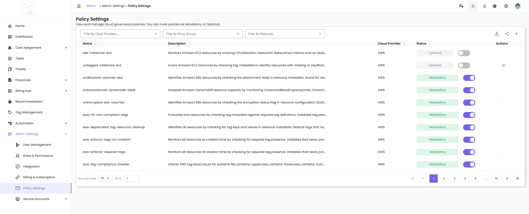
Task: Expand the Cost Assignment sidebar menu
Action: point(37,48)
